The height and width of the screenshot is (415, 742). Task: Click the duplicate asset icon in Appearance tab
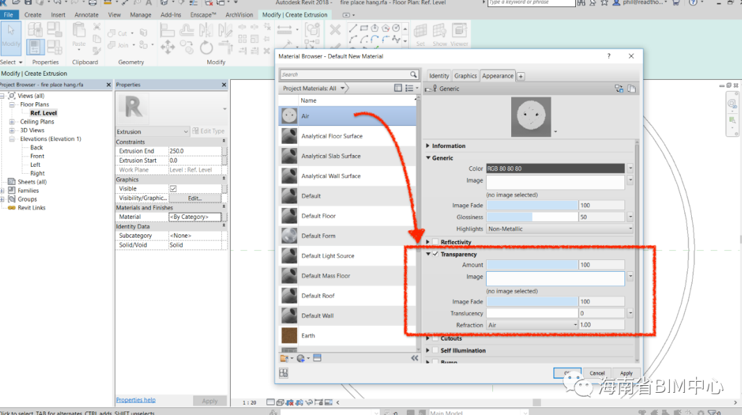631,88
